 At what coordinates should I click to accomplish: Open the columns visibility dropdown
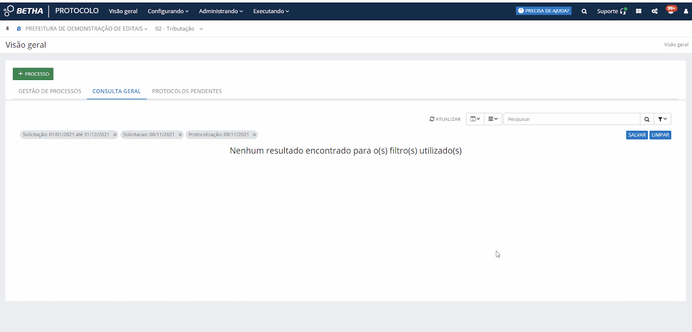pos(475,119)
